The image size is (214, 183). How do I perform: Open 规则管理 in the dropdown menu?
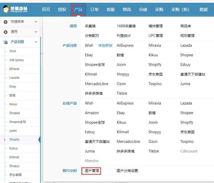(x=187, y=36)
